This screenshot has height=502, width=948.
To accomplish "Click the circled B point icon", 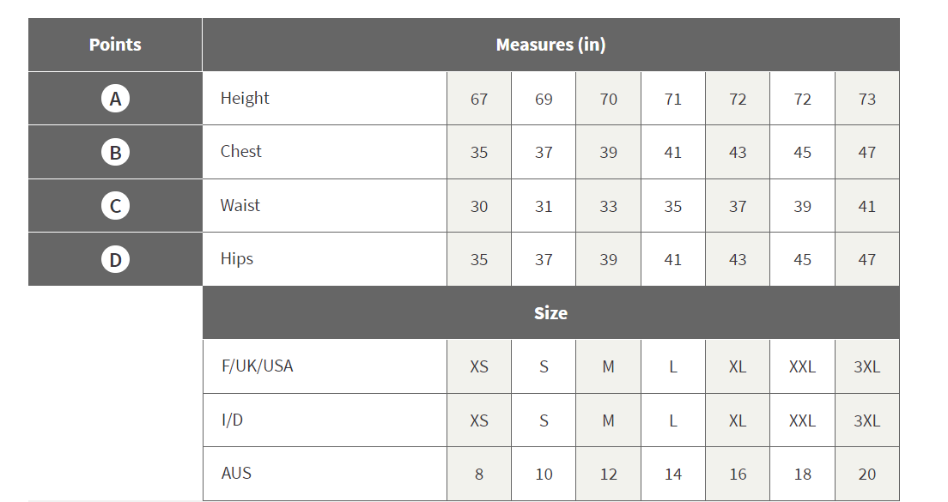I will [115, 153].
